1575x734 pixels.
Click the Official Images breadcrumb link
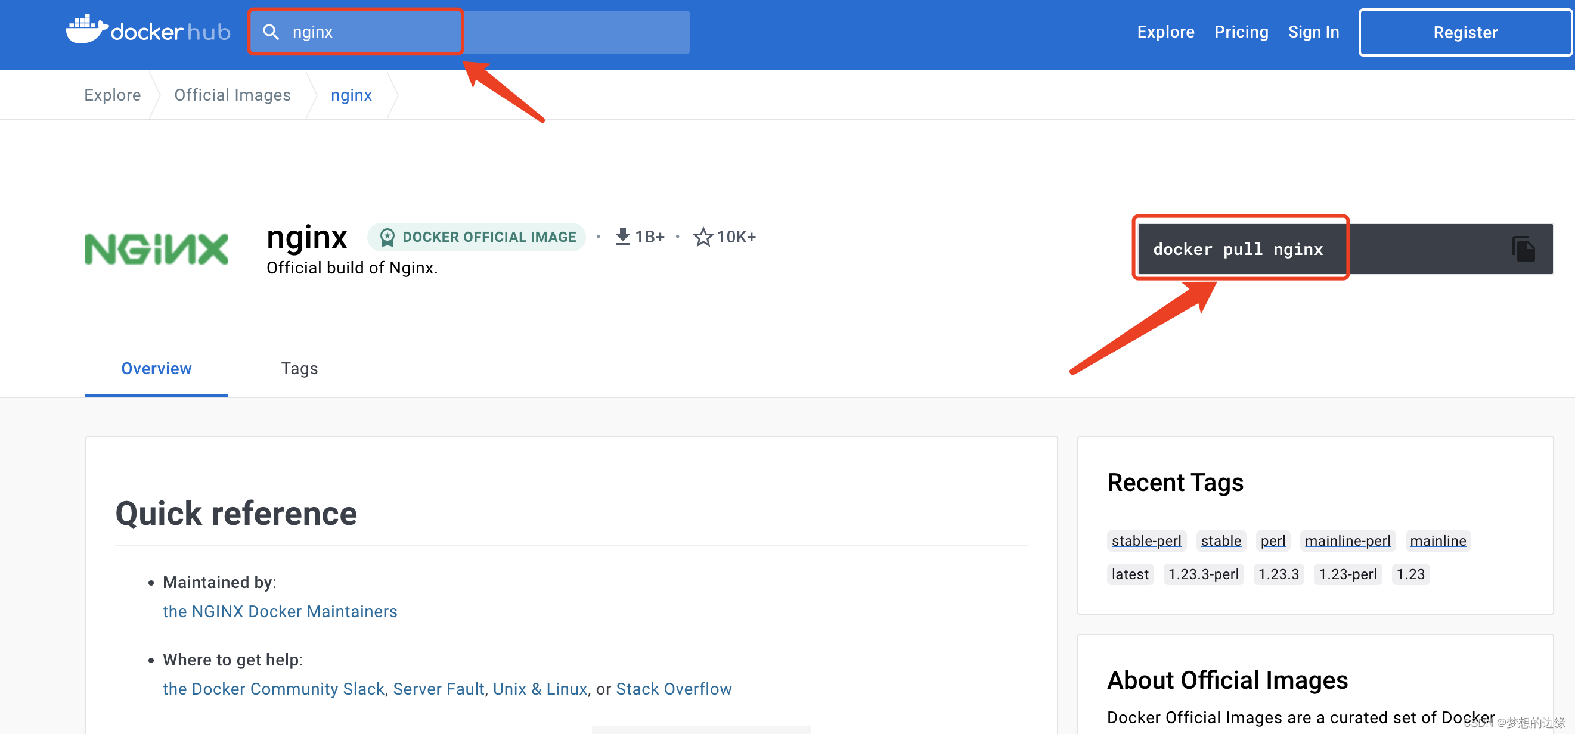[x=232, y=95]
